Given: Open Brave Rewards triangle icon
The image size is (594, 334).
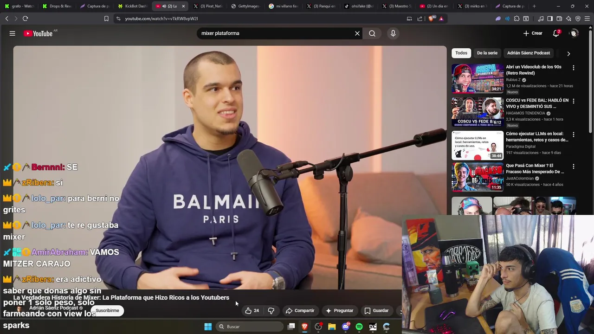Looking at the screenshot, I should click(441, 19).
